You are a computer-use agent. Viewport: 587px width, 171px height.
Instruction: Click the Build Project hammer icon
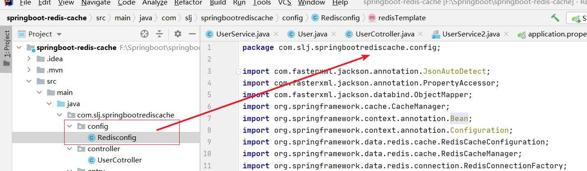(555, 18)
